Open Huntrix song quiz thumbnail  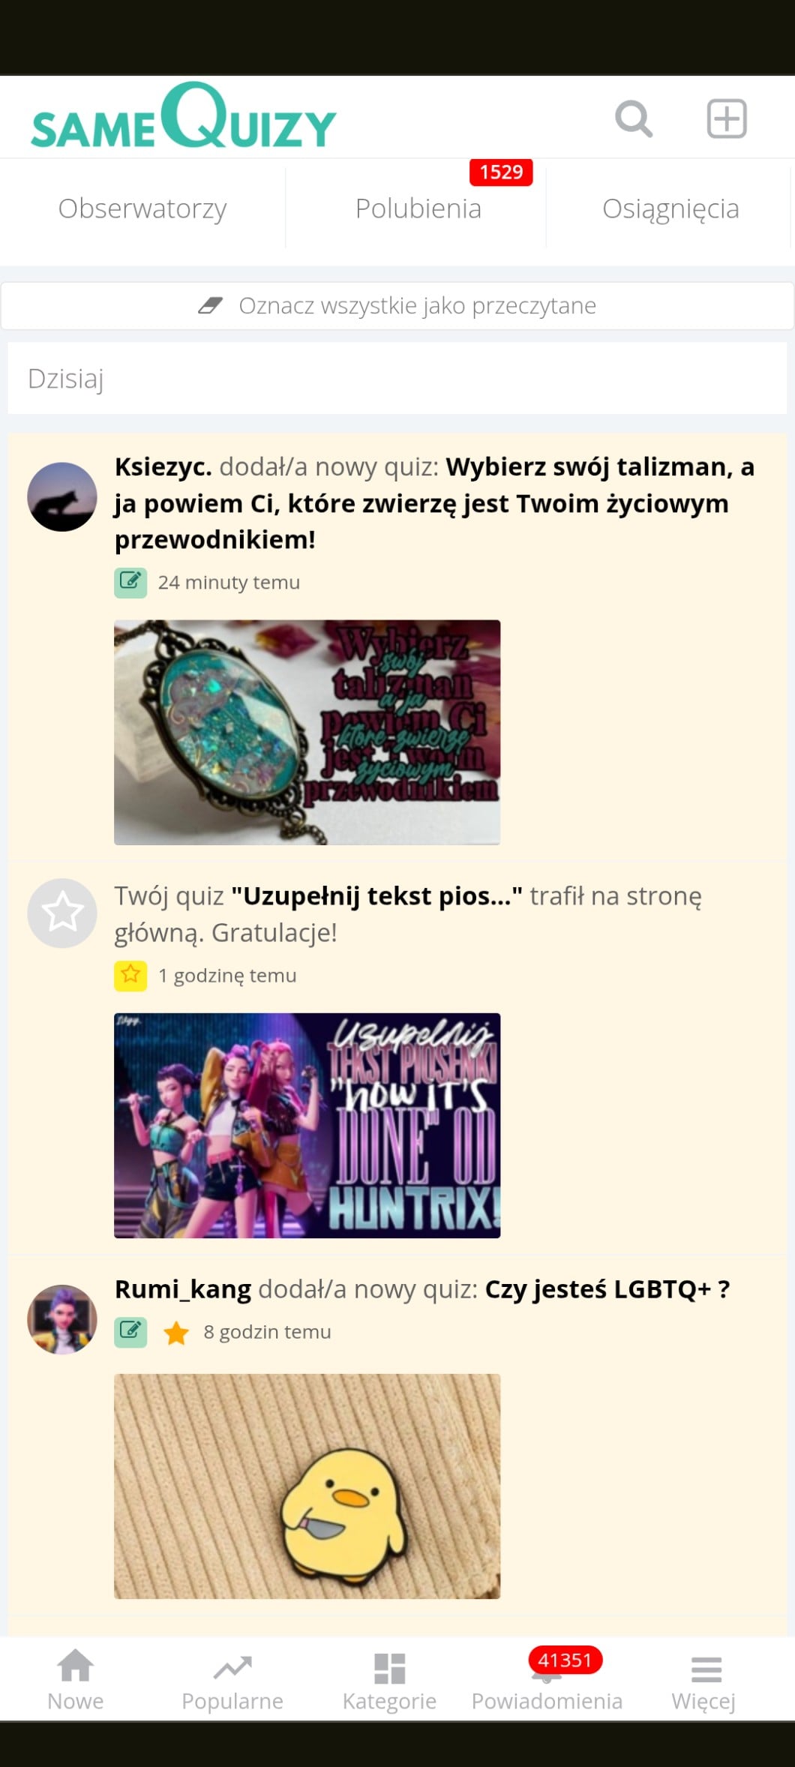pyautogui.click(x=307, y=1125)
